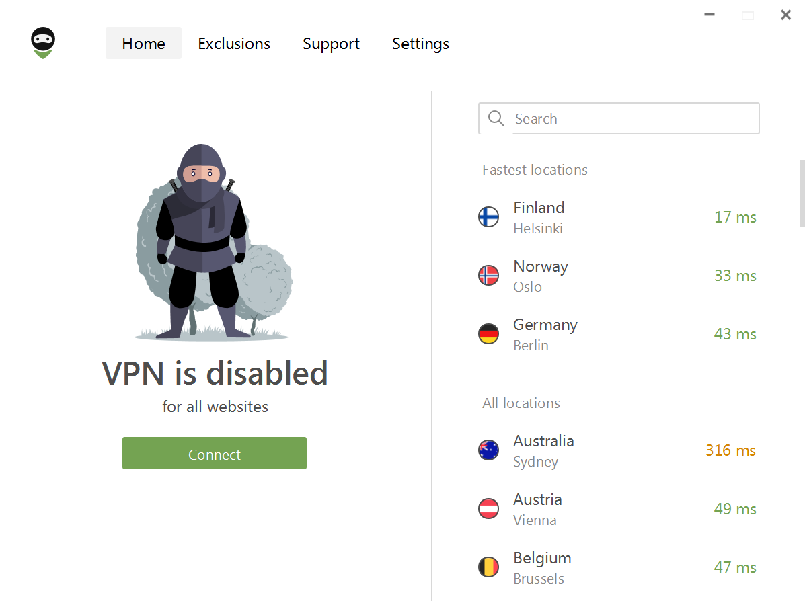Screen dimensions: 805x601
Task: Click the Belgium flag icon
Action: [x=488, y=567]
